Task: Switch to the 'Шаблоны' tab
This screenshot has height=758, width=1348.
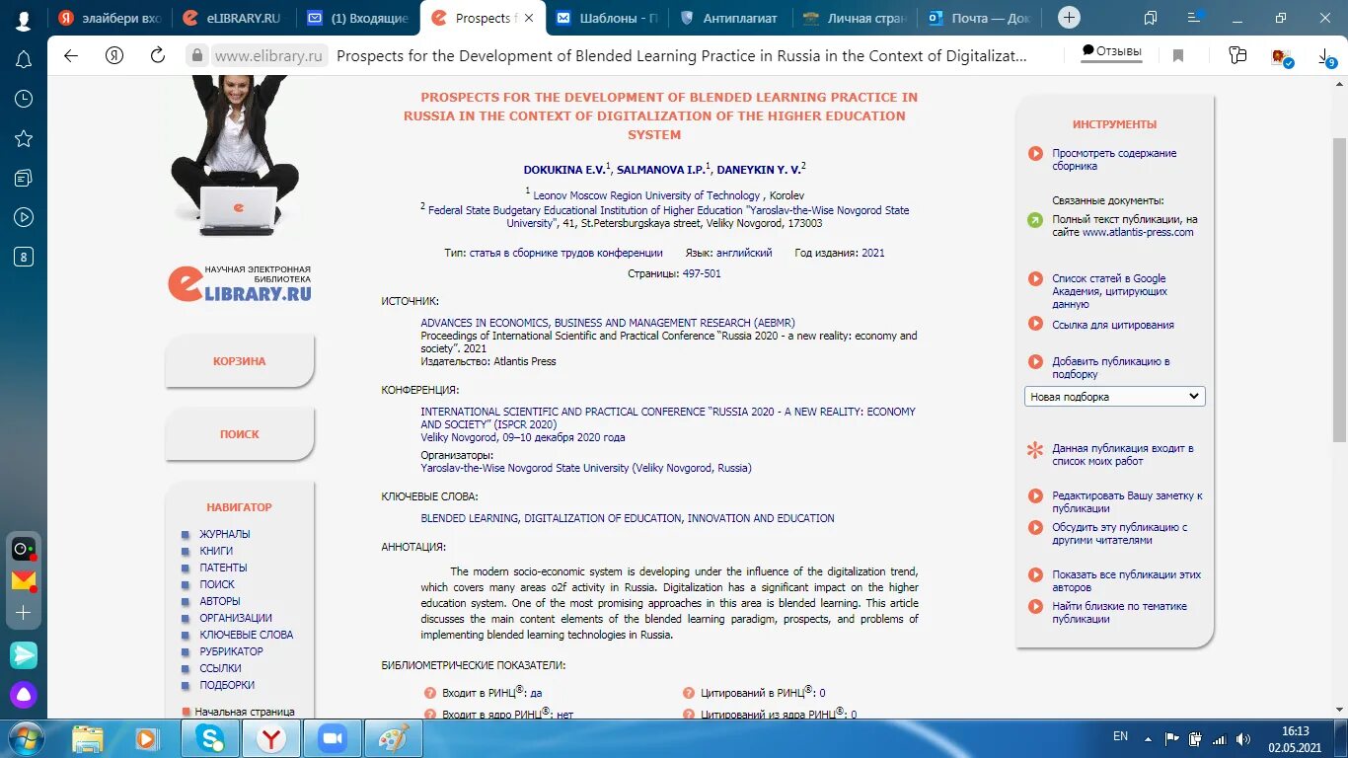Action: pyautogui.click(x=607, y=18)
